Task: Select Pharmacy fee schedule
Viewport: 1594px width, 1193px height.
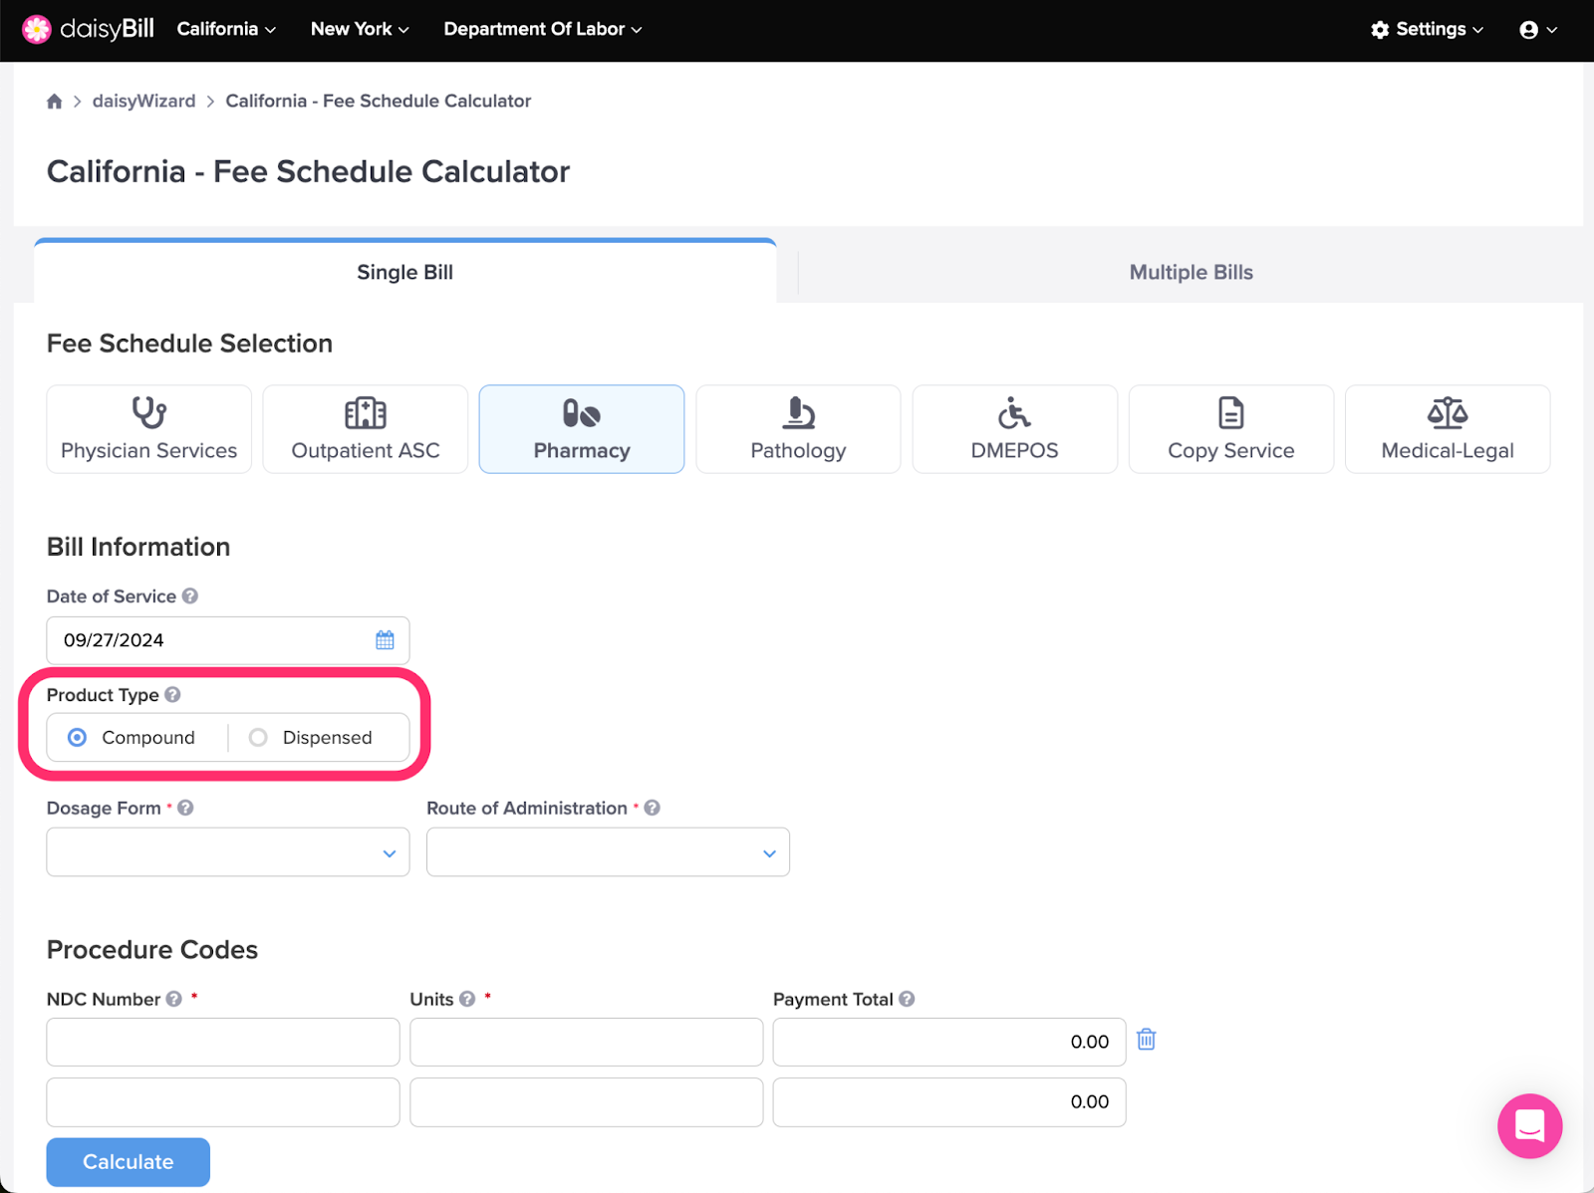Action: 582,429
